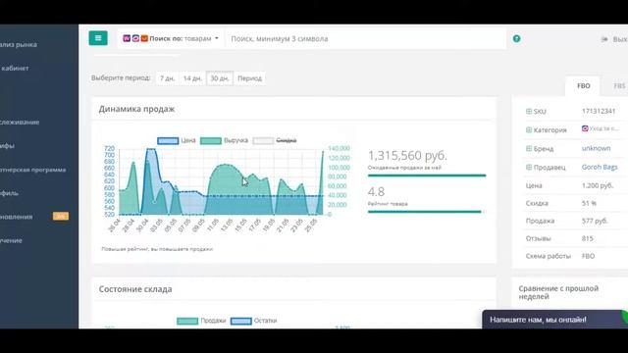Click the 'Динамика продаж' panel heading
This screenshot has height=353, width=628.
(136, 109)
